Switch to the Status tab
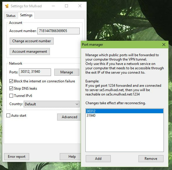 [x=11, y=15]
